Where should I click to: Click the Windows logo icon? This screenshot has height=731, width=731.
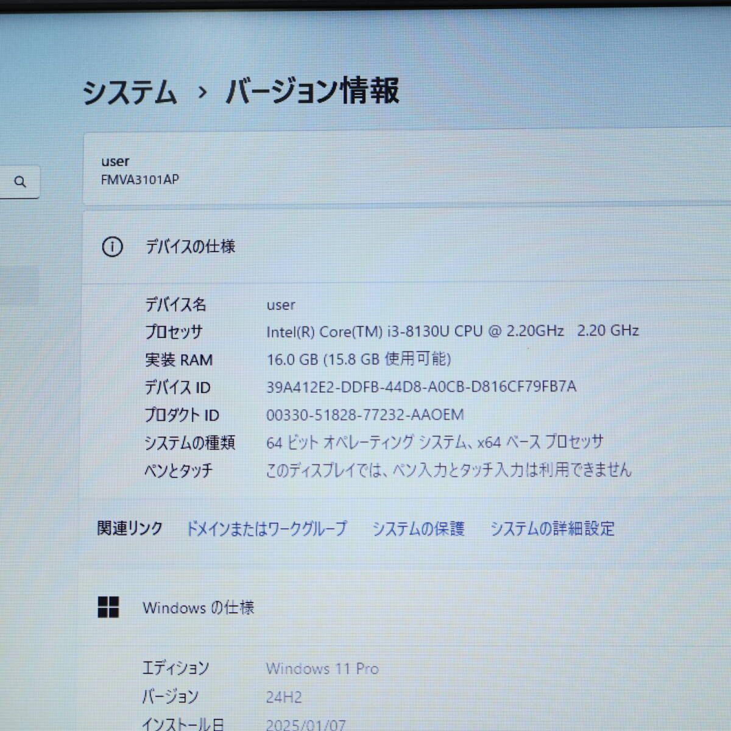[x=108, y=607]
